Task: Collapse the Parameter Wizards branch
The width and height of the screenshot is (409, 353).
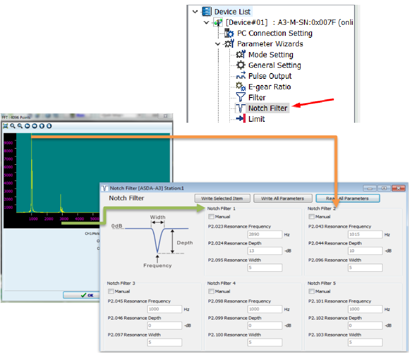Action: [x=217, y=44]
